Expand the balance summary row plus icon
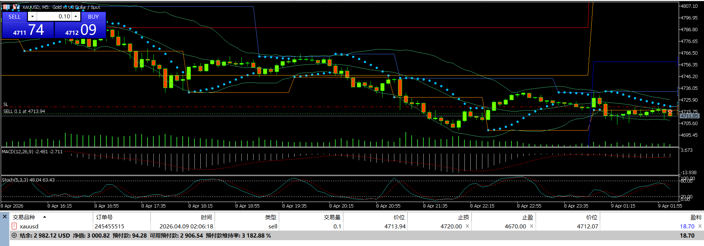Screen dimensions: 704x246 coord(14,235)
